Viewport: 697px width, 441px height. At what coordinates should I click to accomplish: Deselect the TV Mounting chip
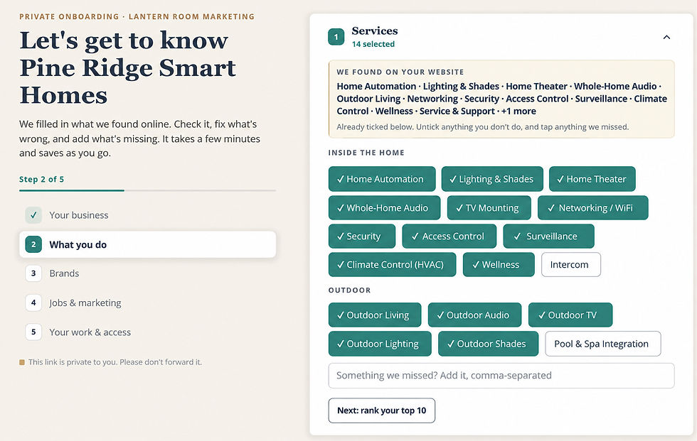(x=489, y=207)
